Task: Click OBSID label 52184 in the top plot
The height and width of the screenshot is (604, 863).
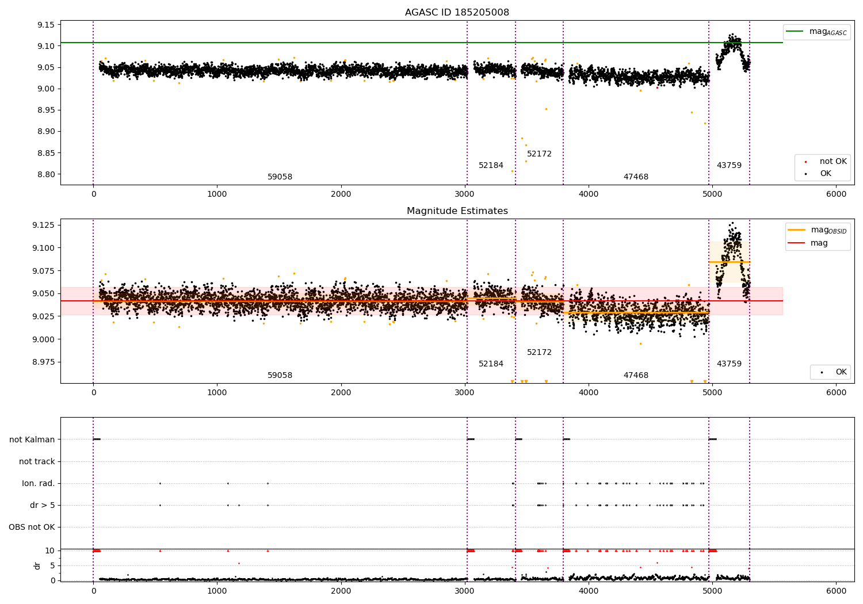Action: tap(491, 166)
